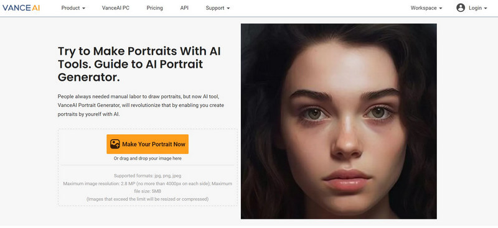
Task: Click the Workspace caret arrow
Action: (441, 9)
